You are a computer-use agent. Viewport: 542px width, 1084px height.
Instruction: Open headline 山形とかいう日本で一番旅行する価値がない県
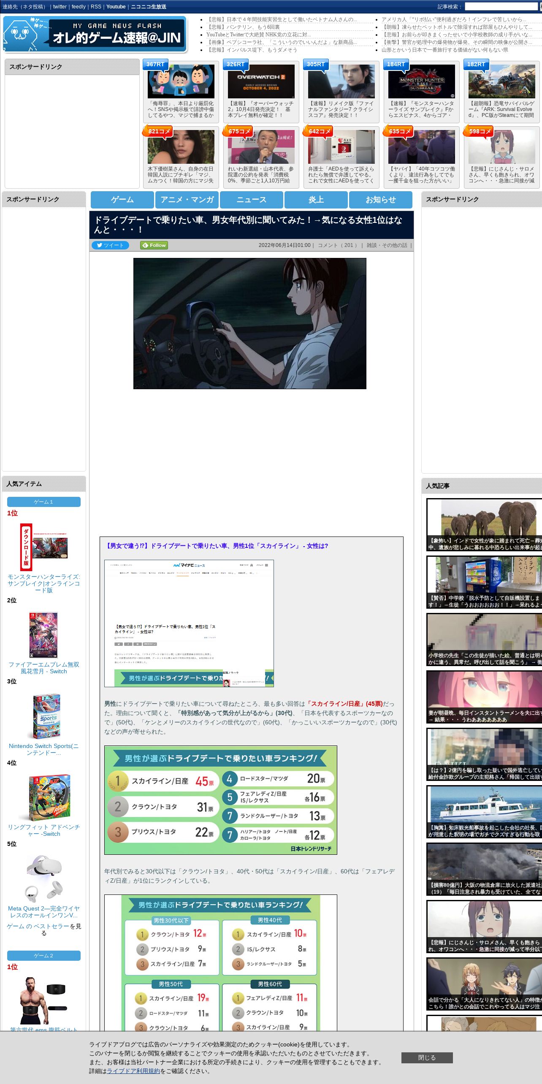click(445, 50)
